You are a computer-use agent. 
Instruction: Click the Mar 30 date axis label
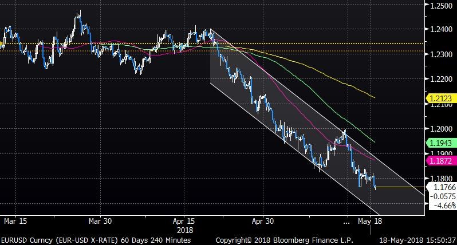[100, 221]
